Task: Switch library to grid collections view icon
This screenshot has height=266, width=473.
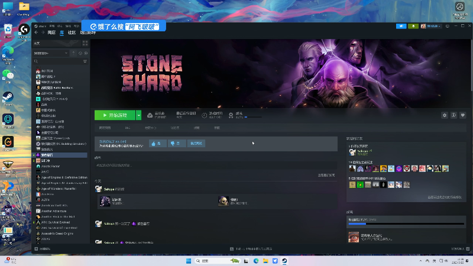Action: click(x=85, y=43)
